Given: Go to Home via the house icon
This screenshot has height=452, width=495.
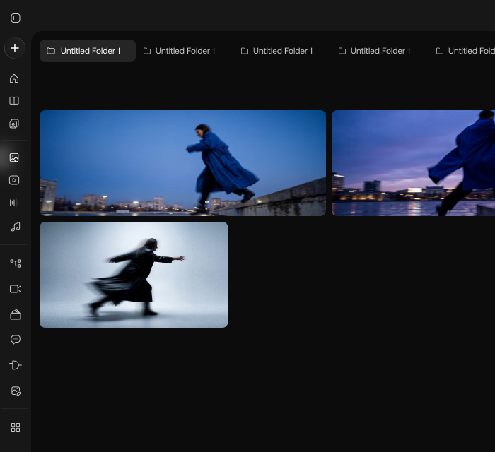Looking at the screenshot, I should tap(14, 78).
